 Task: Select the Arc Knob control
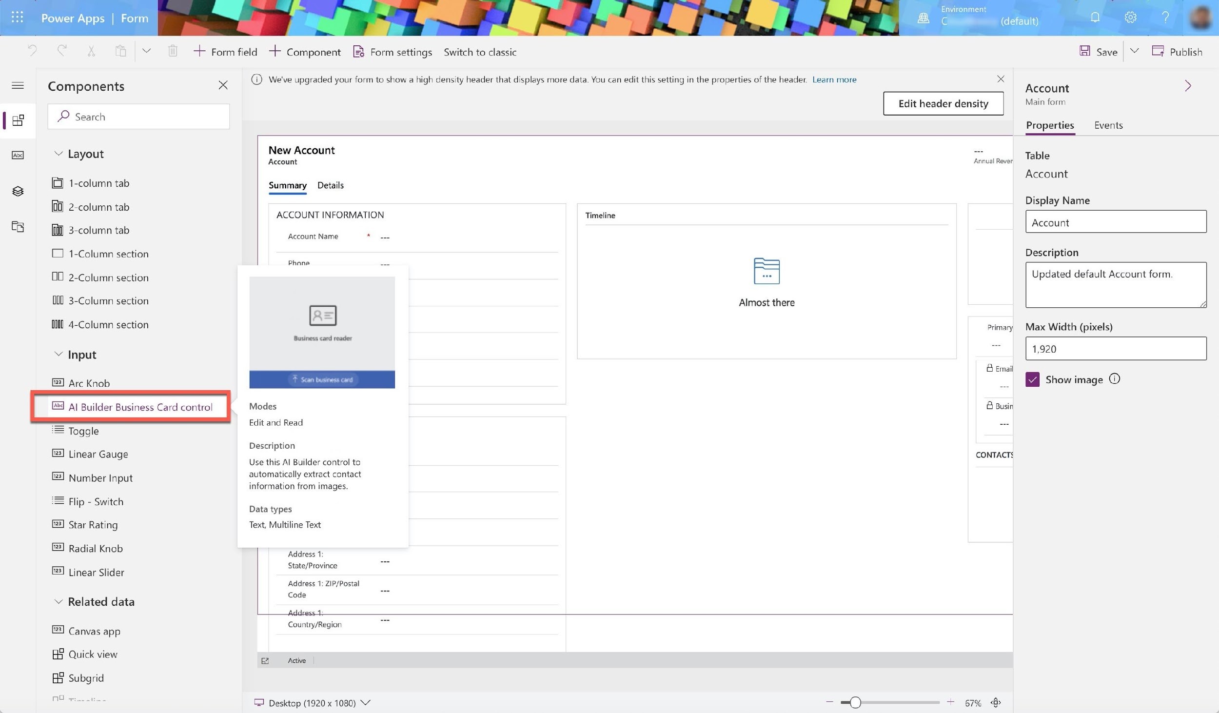81,383
